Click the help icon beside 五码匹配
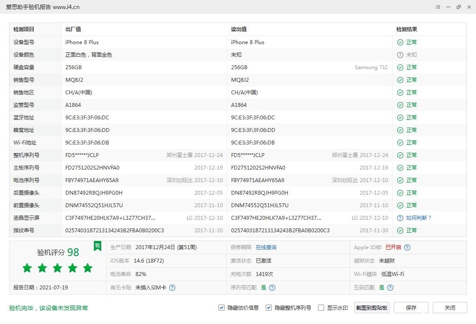The width and height of the screenshot is (476, 324). point(390,288)
